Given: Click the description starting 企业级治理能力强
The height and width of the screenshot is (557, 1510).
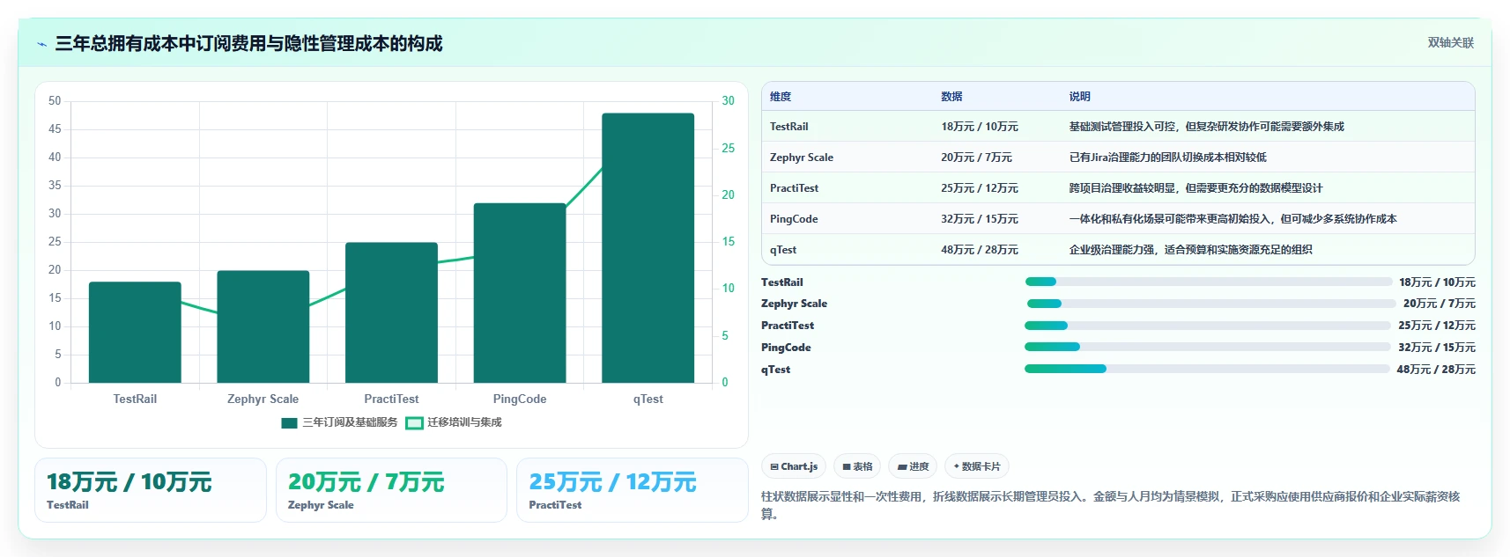Looking at the screenshot, I should click(x=1191, y=250).
